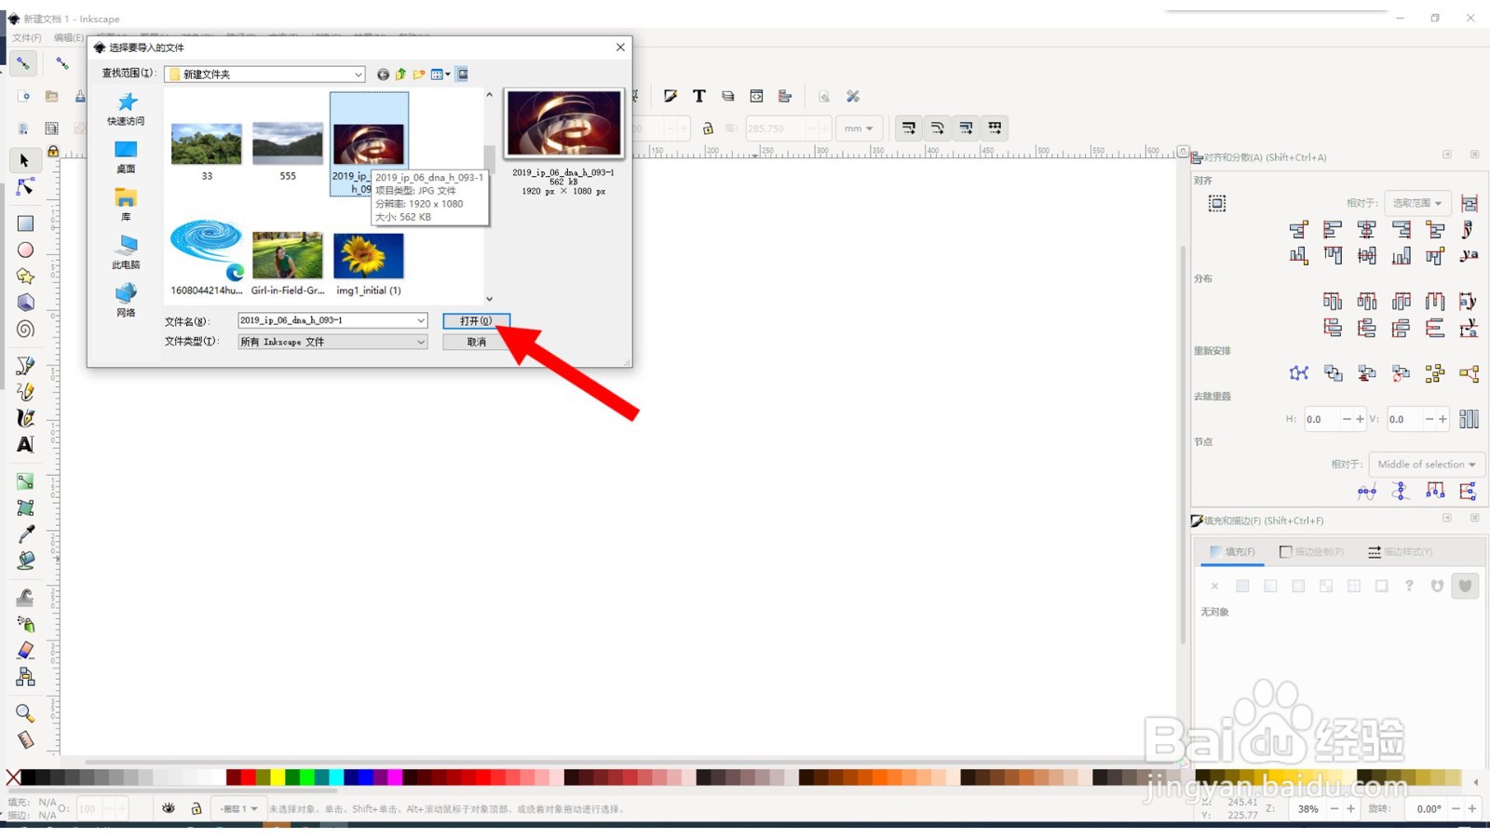Open This PC location in dialog
Screen dimensions: 1490x838
[126, 252]
